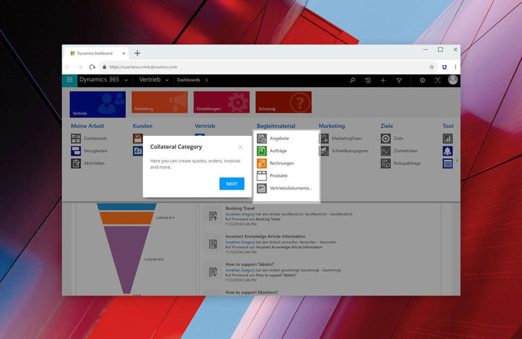This screenshot has width=522, height=339.
Task: Select the Marketing orange tile
Action: coord(159,102)
